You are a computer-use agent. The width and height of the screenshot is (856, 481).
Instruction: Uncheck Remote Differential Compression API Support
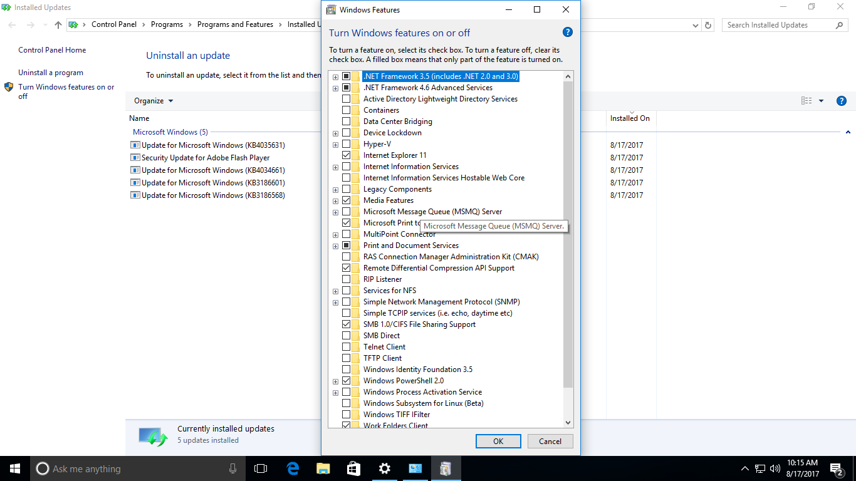346,268
